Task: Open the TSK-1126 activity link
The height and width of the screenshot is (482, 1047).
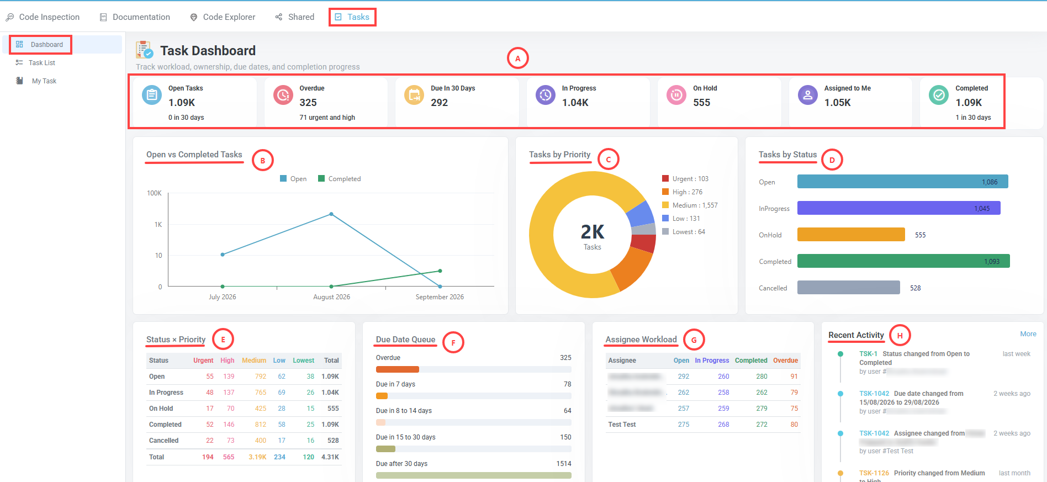Action: [874, 473]
